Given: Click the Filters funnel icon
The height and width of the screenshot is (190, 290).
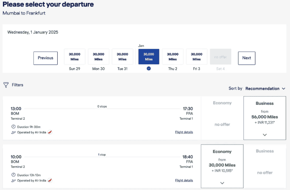Looking at the screenshot, I should click(6, 85).
